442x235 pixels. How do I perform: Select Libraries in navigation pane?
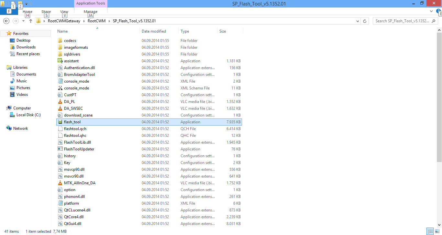pyautogui.click(x=20, y=67)
